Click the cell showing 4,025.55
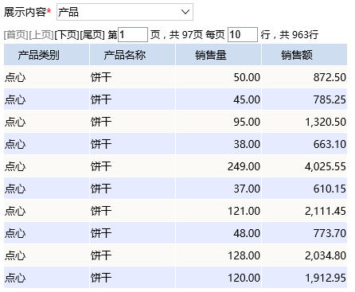Screen dimensions: 355x292 (304, 166)
